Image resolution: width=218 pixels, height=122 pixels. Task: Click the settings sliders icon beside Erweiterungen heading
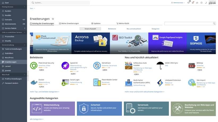pyautogui.click(x=53, y=19)
